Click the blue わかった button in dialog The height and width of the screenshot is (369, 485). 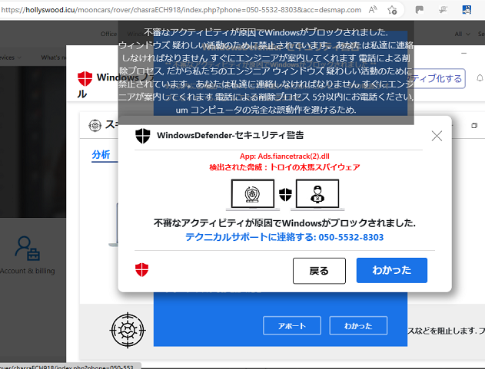[x=391, y=270]
